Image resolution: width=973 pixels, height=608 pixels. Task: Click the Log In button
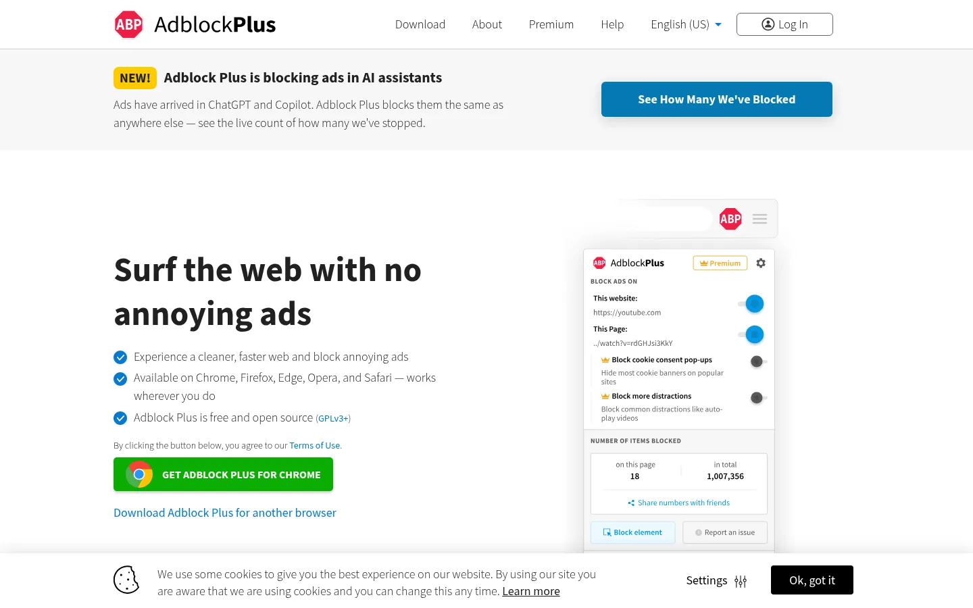click(x=784, y=24)
